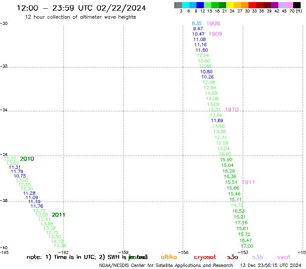Click the green time label 2010
The image size is (306, 269).
pos(27,159)
